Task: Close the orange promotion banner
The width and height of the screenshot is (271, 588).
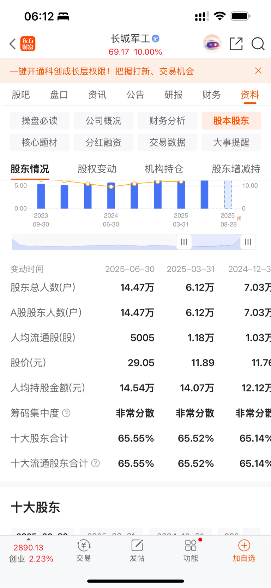Action: pos(258,71)
